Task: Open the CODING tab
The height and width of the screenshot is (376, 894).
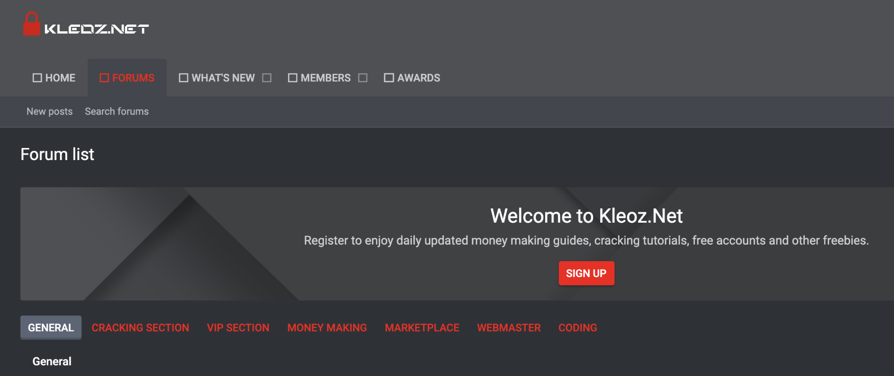Action: 577,328
